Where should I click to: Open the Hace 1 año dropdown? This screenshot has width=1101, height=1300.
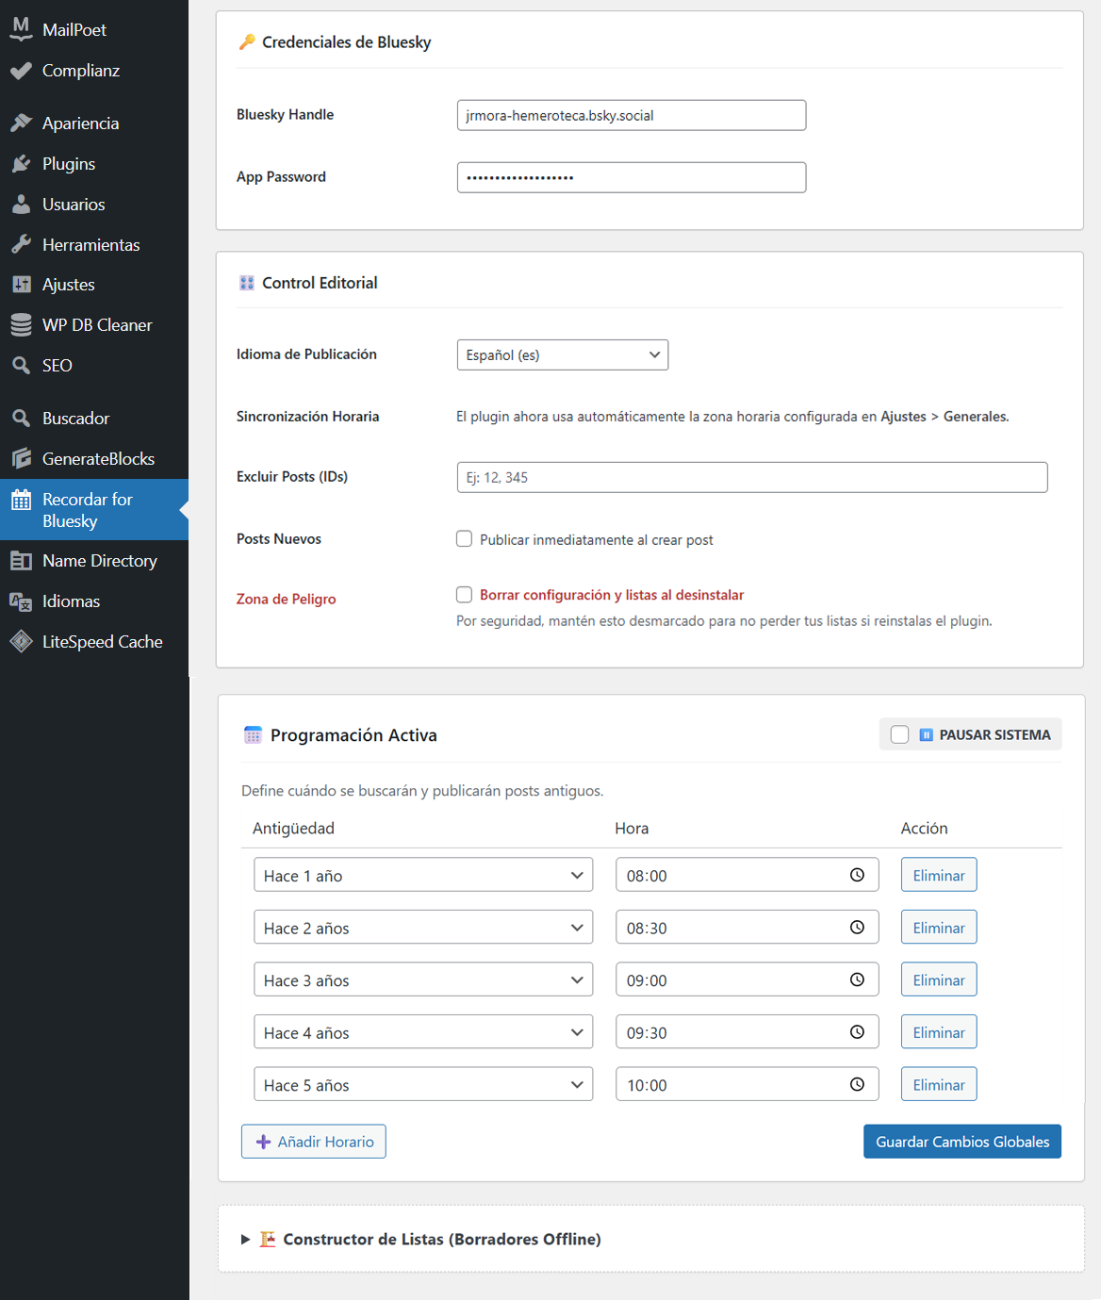pos(422,875)
